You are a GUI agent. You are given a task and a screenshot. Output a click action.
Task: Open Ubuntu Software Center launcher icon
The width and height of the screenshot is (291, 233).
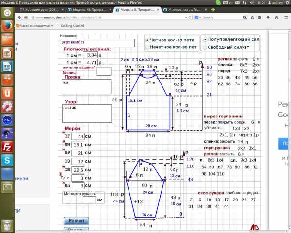coord(7,93)
